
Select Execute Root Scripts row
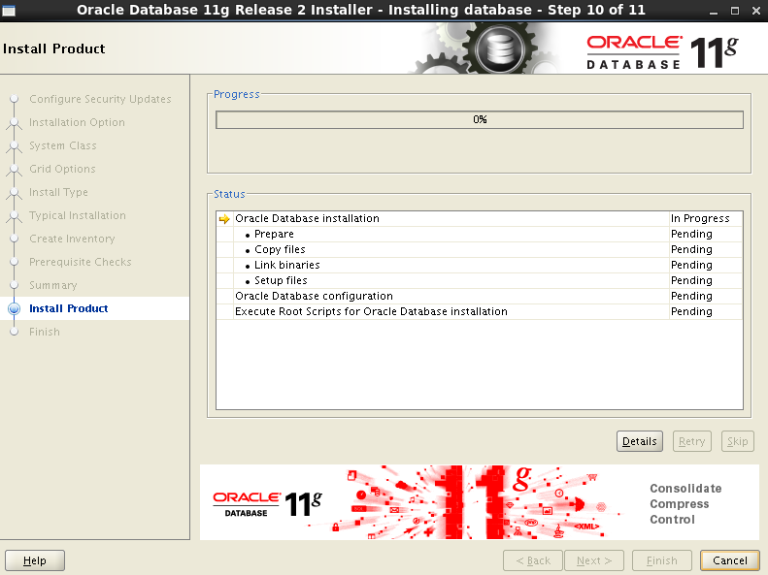pos(480,311)
